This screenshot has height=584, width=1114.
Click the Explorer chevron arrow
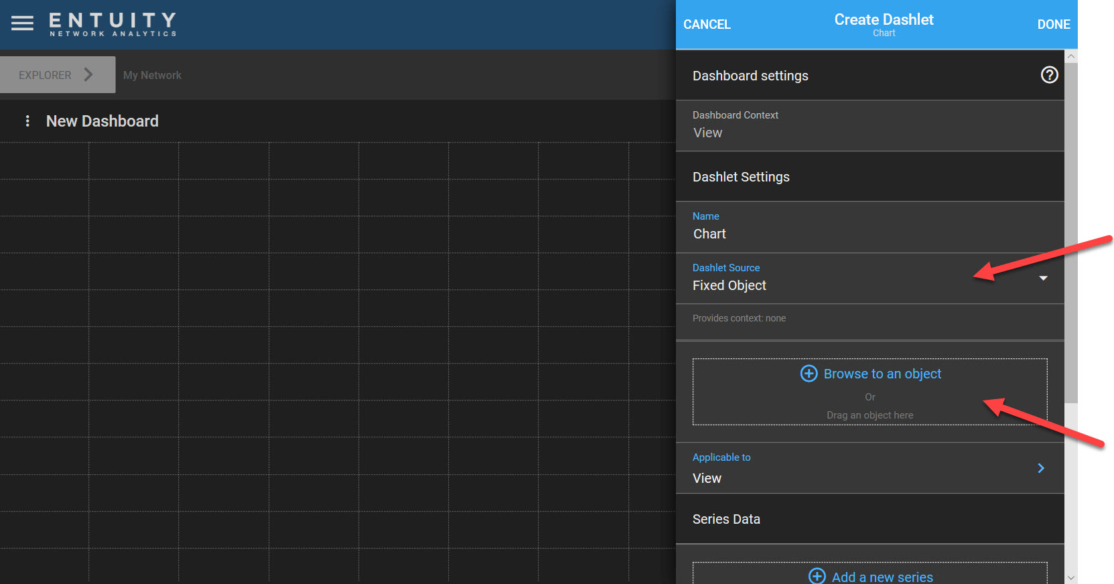pos(88,74)
